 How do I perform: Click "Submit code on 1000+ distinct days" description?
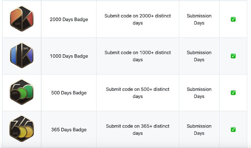tap(137, 56)
